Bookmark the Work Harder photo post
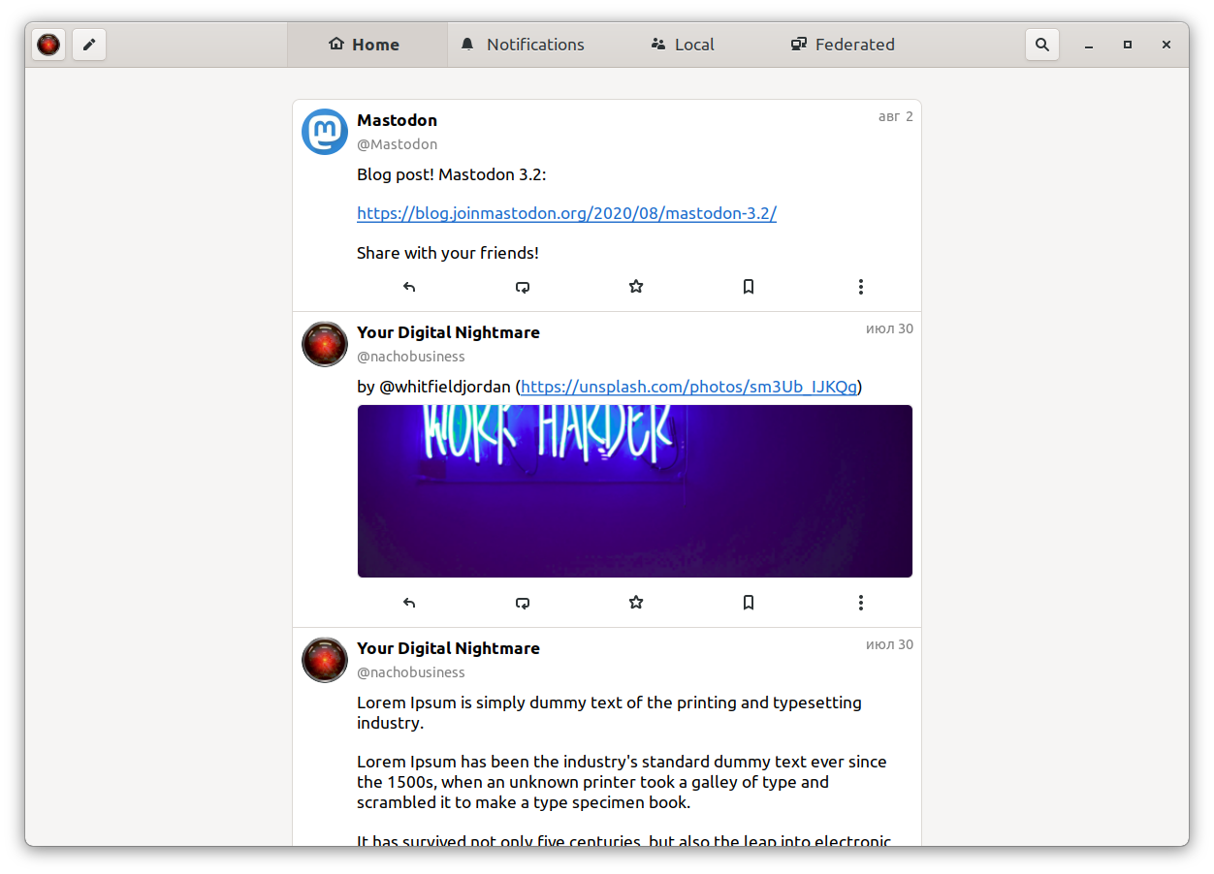The width and height of the screenshot is (1214, 874). point(749,603)
